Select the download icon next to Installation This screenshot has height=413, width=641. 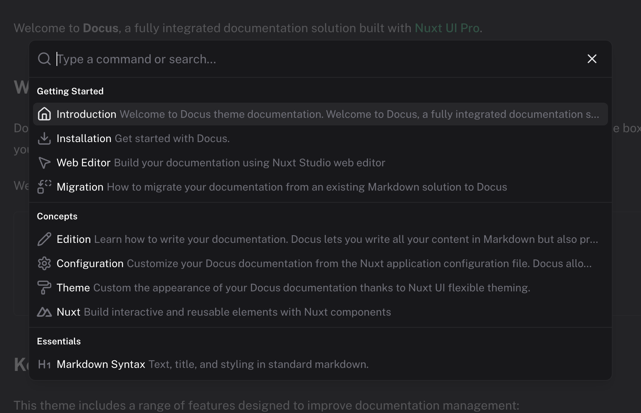point(44,138)
